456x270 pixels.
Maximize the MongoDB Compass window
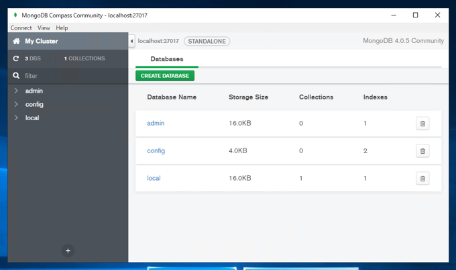pos(416,15)
